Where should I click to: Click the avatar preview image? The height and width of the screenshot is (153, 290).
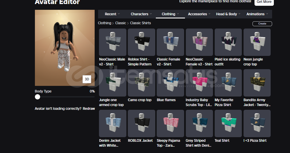[x=65, y=48]
